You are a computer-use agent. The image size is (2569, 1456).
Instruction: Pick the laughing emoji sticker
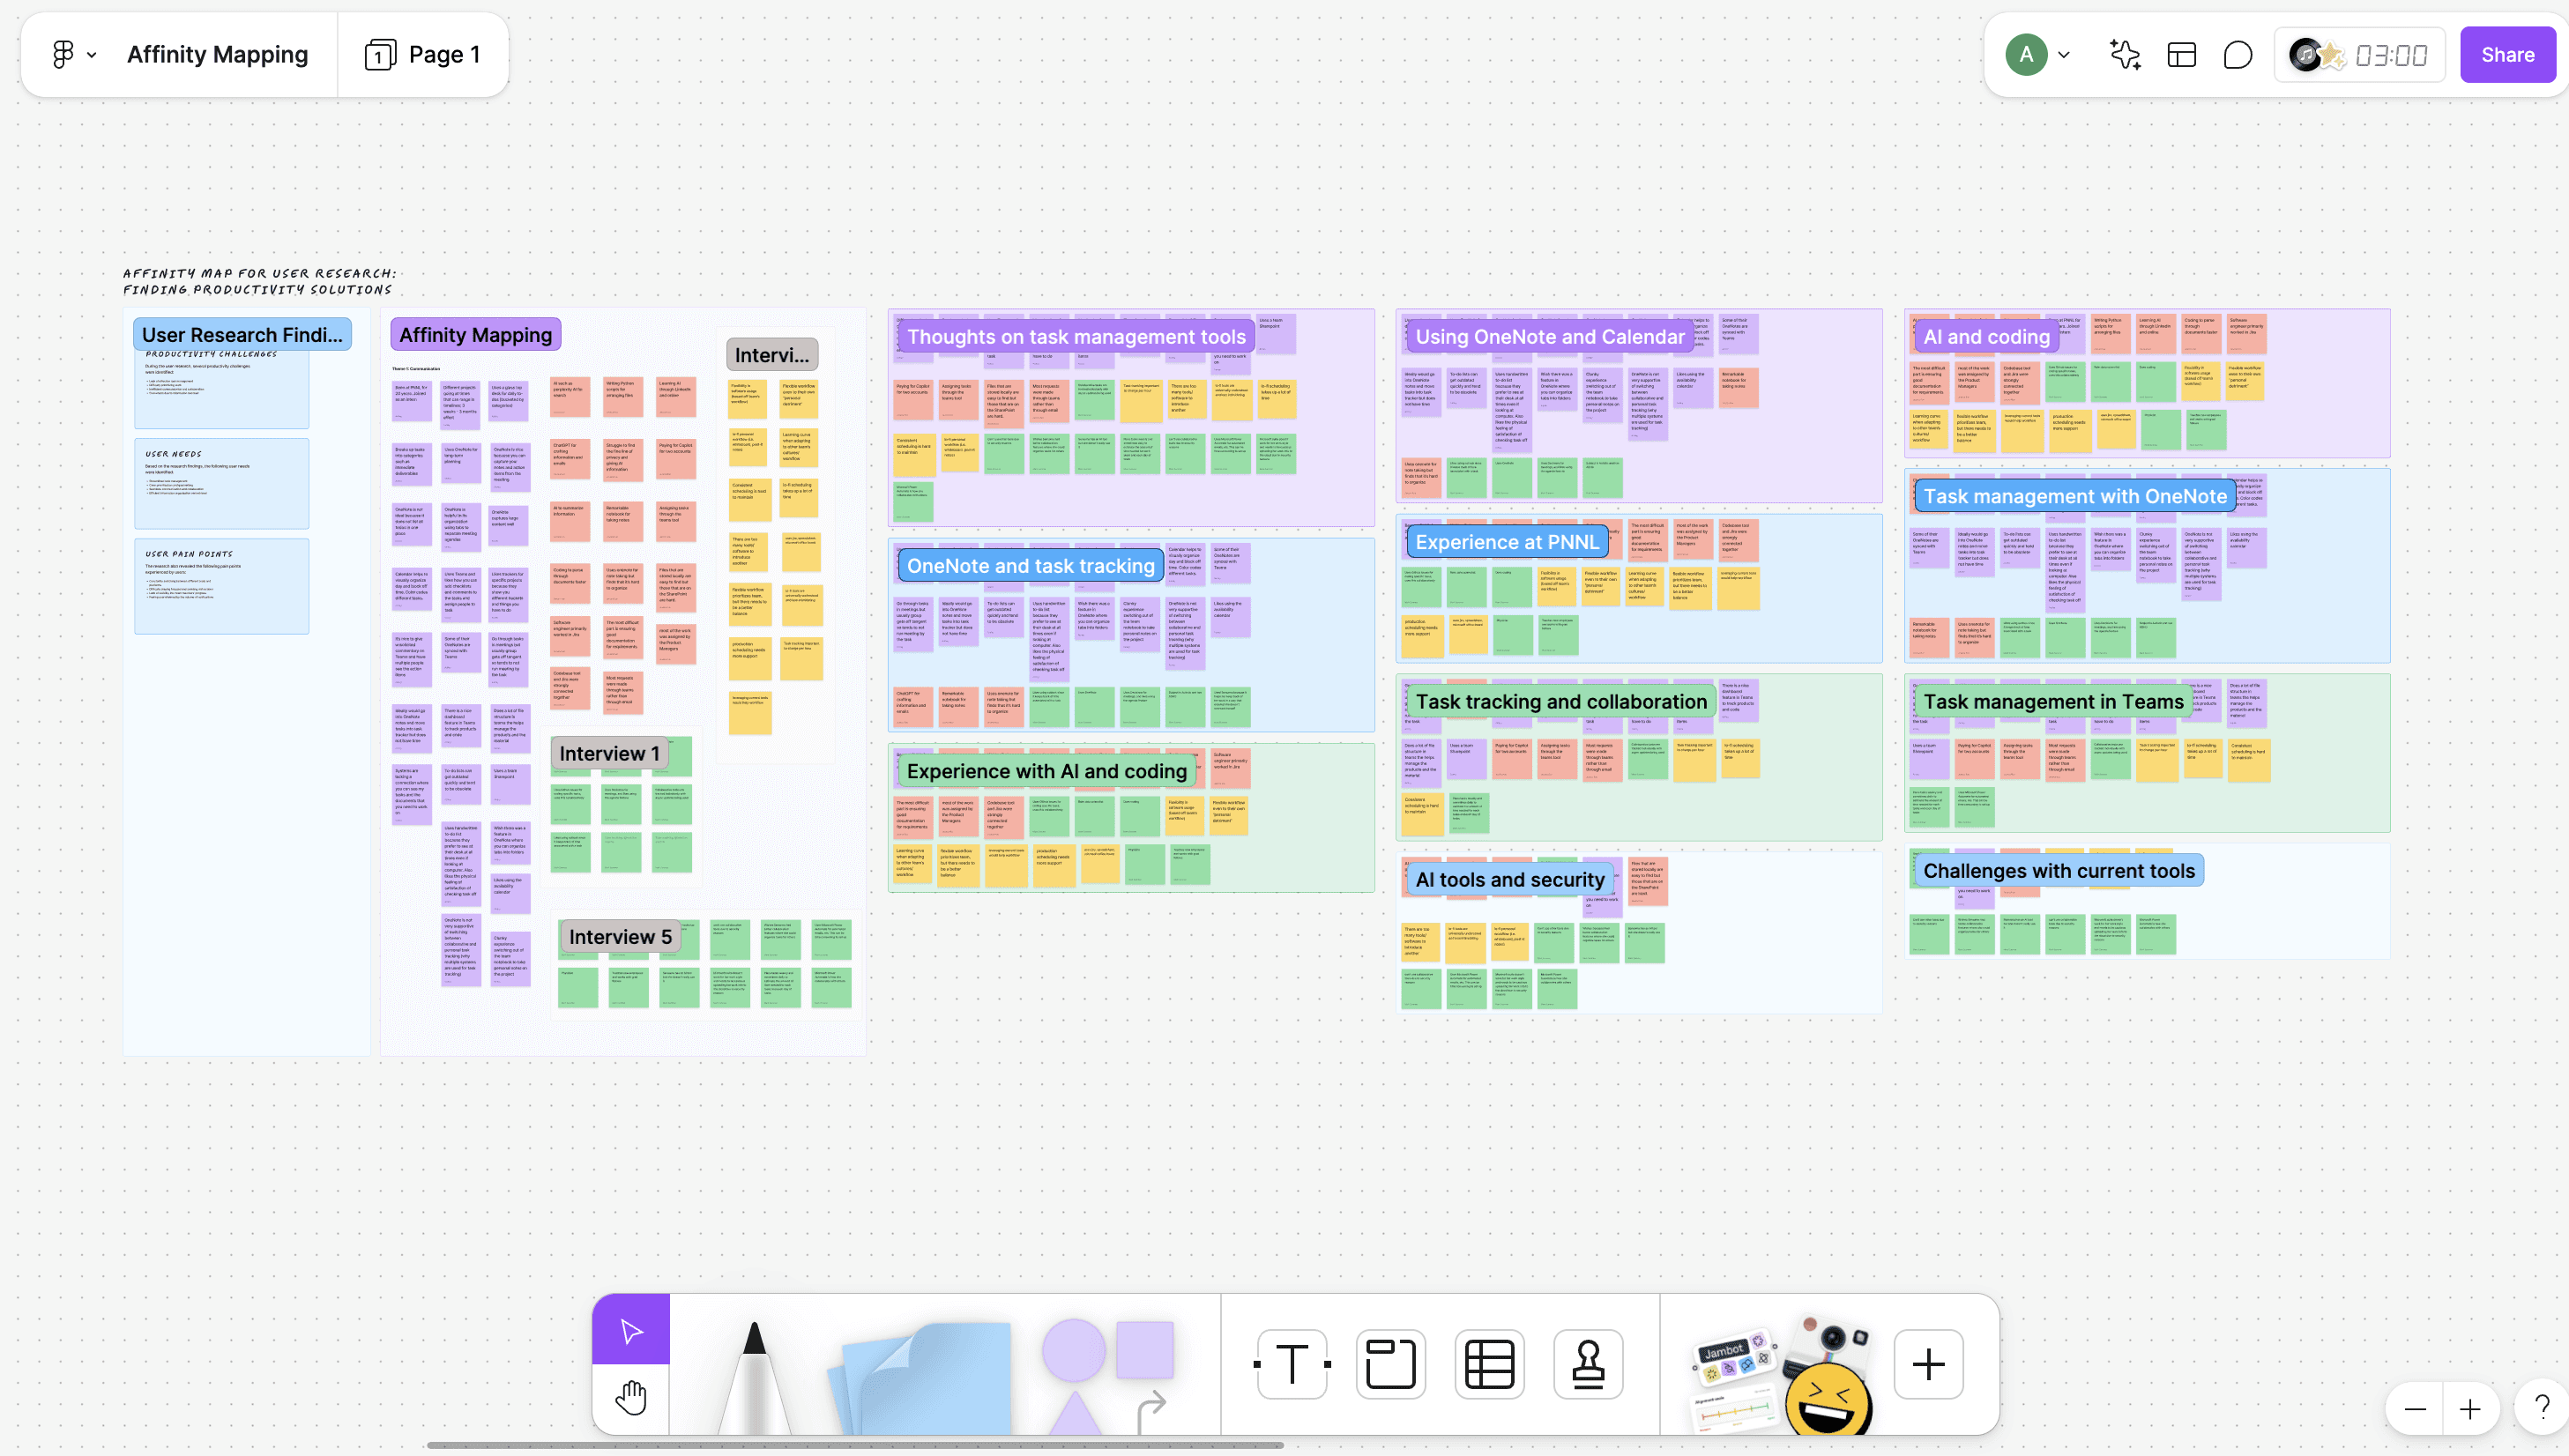[x=1829, y=1401]
